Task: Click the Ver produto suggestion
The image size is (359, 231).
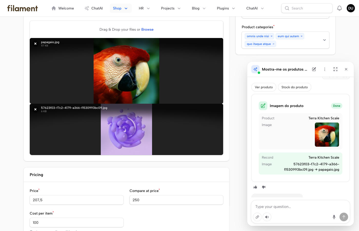Action: click(264, 87)
